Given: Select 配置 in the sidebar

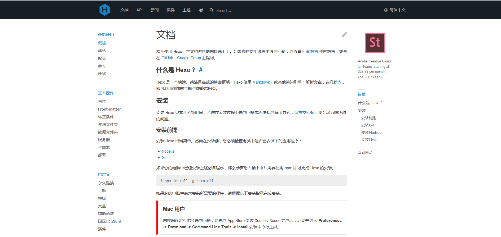Looking at the screenshot, I should [102, 58].
